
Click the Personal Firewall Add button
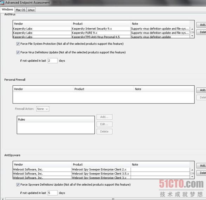201,90
